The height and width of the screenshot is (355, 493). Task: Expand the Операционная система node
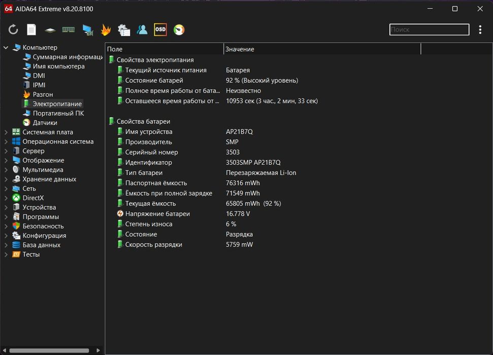click(x=6, y=141)
